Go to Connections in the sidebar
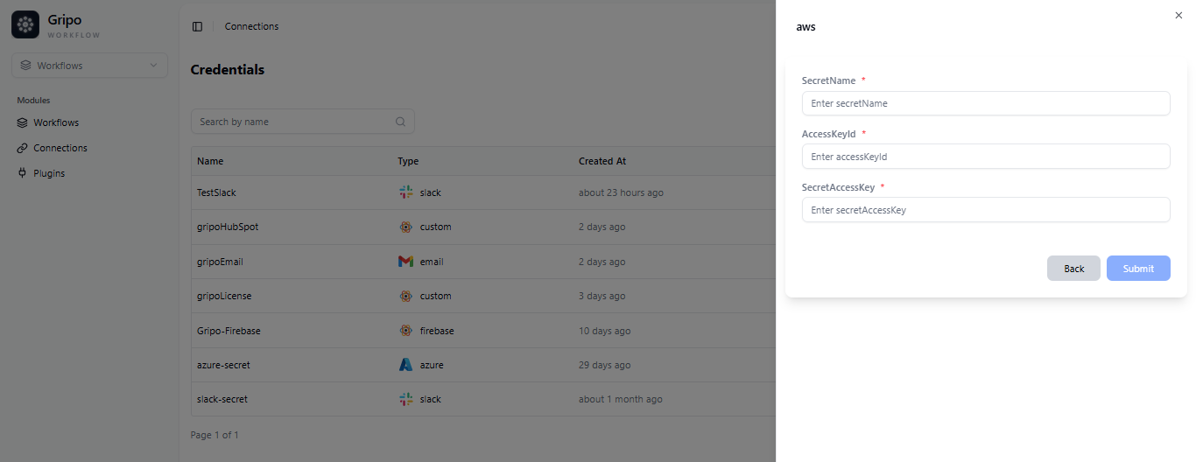The width and height of the screenshot is (1196, 462). [x=60, y=148]
